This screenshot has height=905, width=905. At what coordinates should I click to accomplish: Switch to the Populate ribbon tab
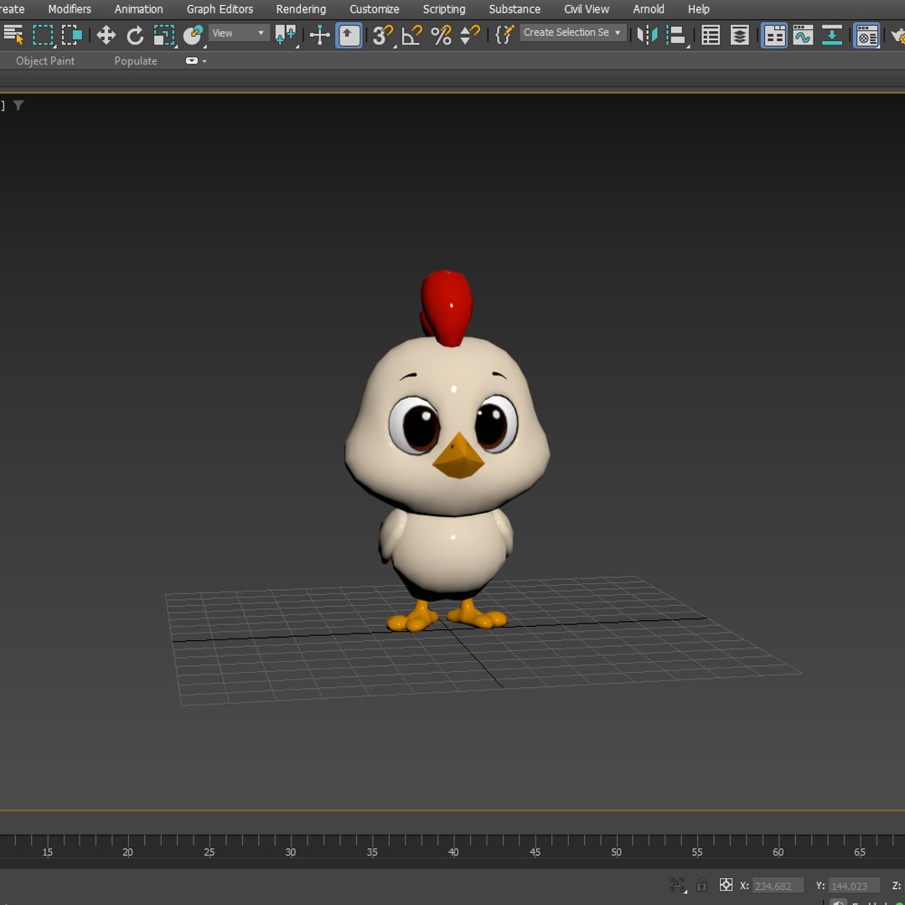tap(136, 60)
